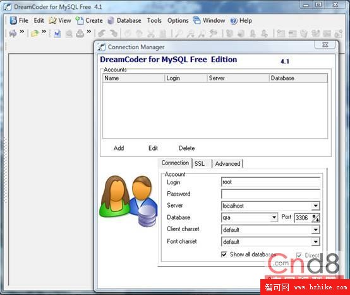Click the blue save document toolbar icon
Screen dimensions: 350x295
point(57,34)
